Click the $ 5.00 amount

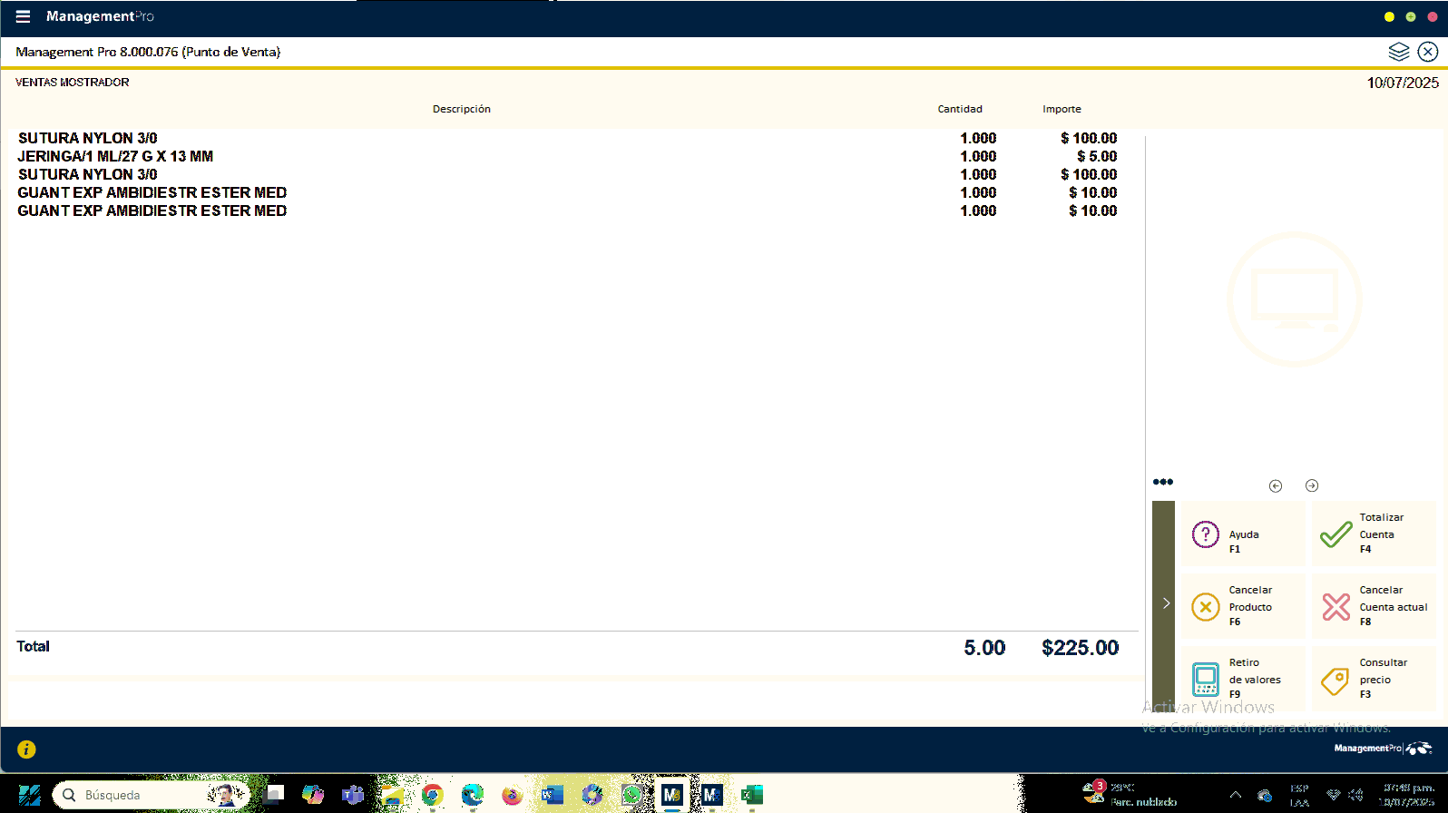pyautogui.click(x=1097, y=156)
